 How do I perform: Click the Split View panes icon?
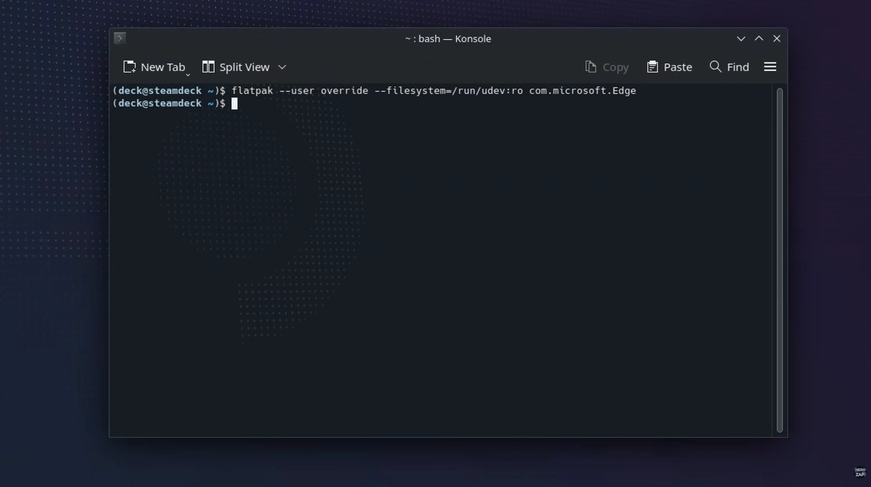pyautogui.click(x=208, y=67)
